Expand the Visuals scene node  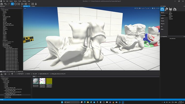pos(2,11)
